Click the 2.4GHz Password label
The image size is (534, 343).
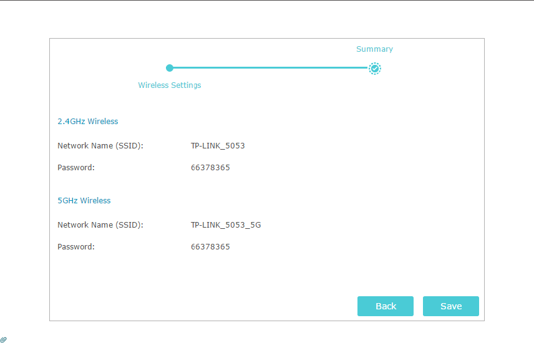click(76, 168)
